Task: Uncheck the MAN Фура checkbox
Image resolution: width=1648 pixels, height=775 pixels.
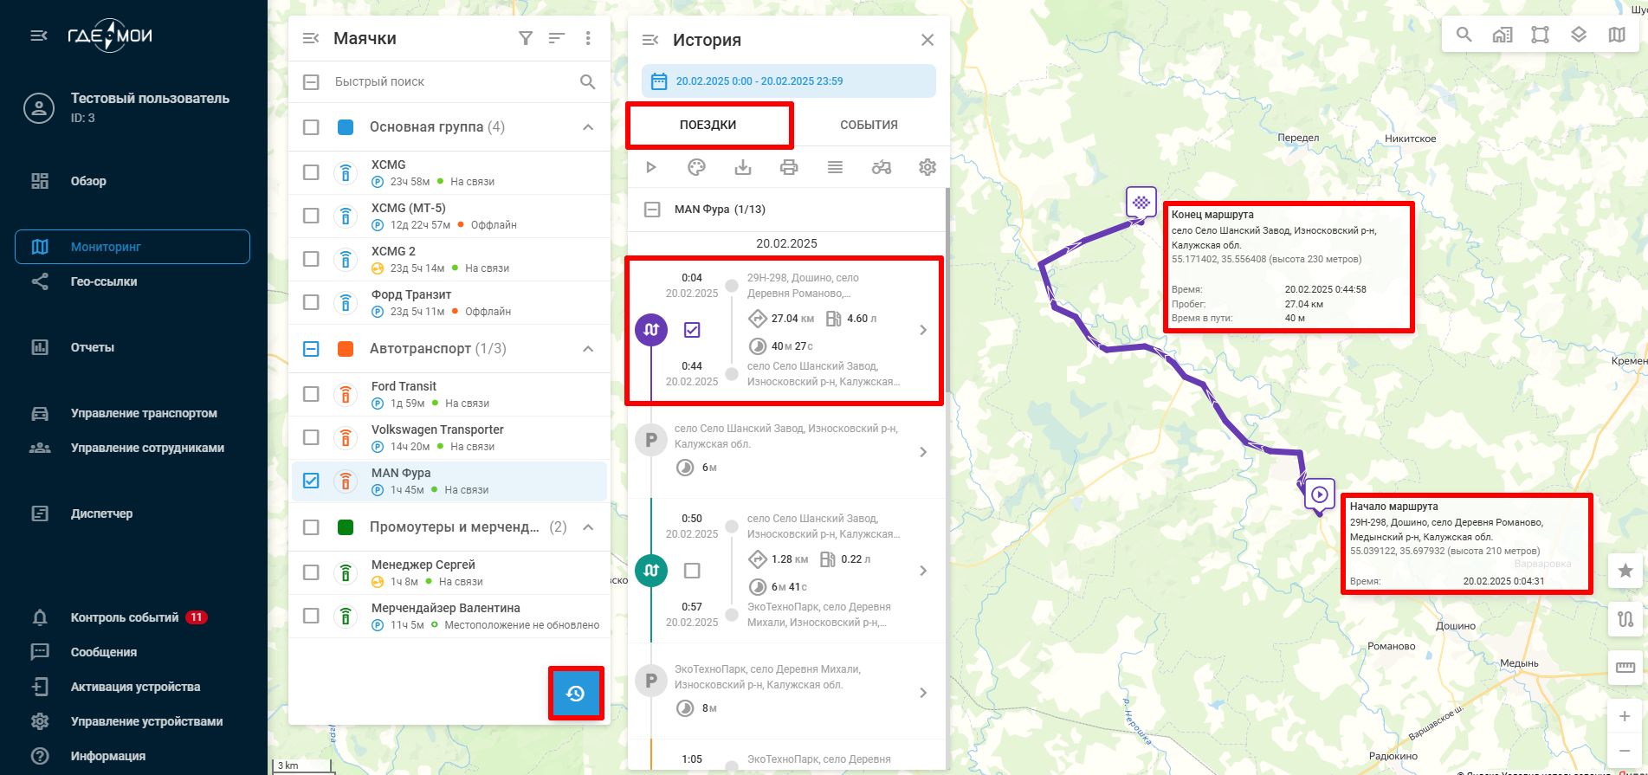Action: pyautogui.click(x=311, y=481)
